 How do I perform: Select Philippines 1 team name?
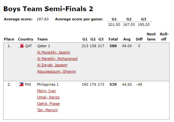point(48,84)
